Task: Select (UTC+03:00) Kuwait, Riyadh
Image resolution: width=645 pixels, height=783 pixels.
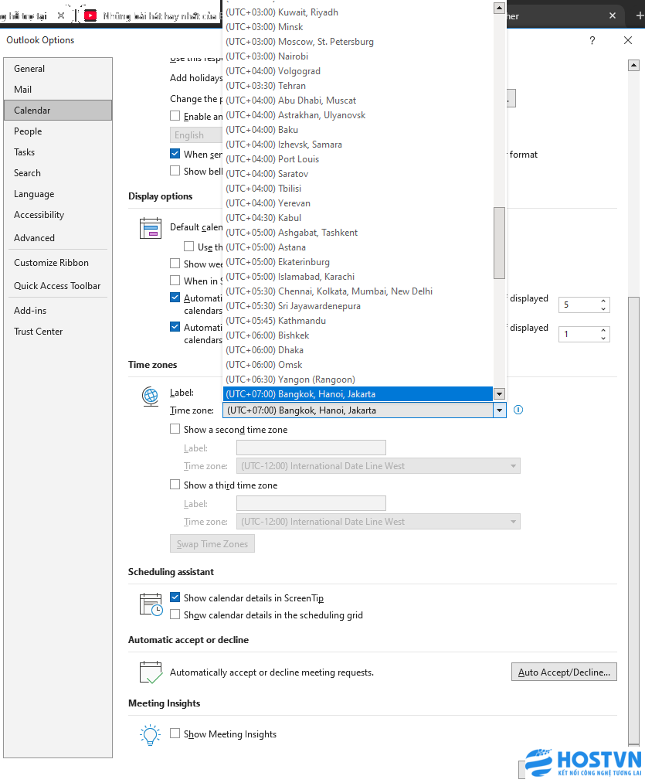Action: [358, 12]
